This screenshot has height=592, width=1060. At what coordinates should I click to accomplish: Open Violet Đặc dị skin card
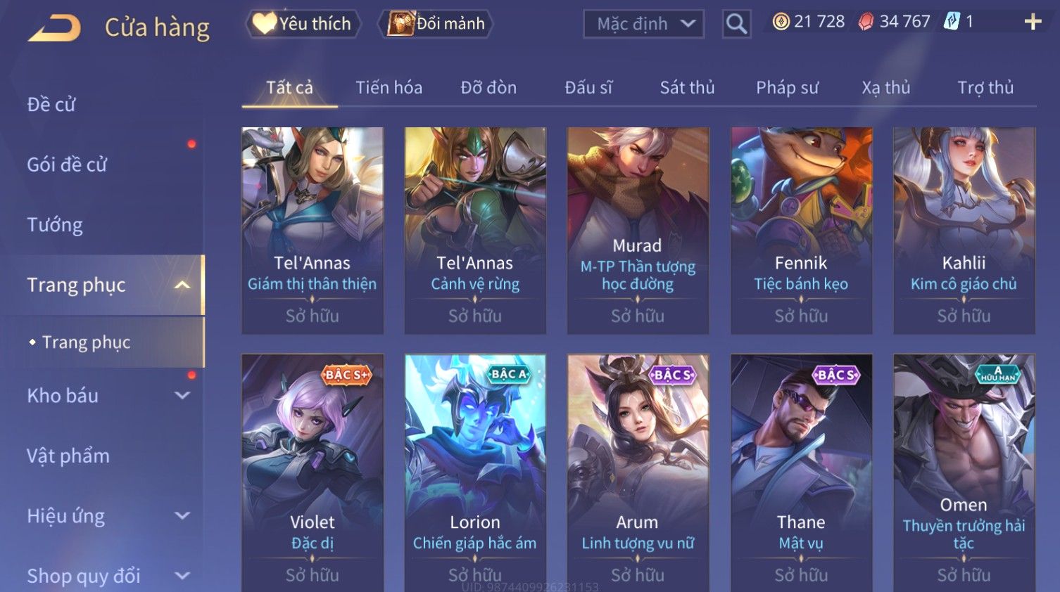313,472
